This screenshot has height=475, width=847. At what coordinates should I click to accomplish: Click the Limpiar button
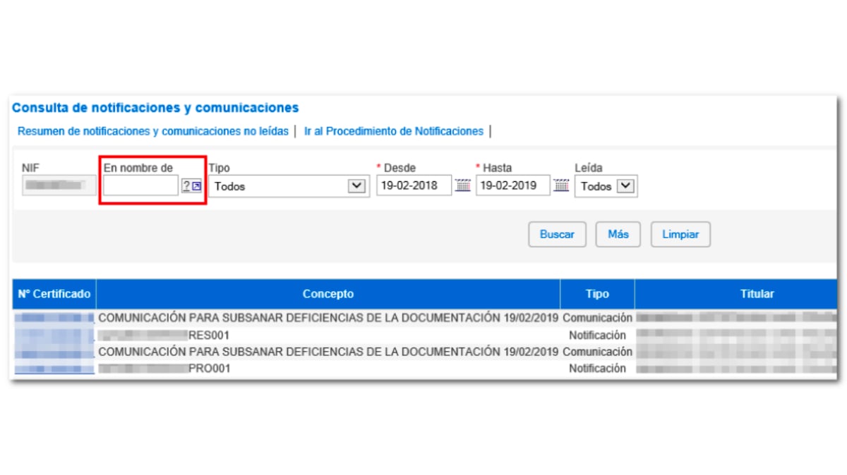coord(680,235)
